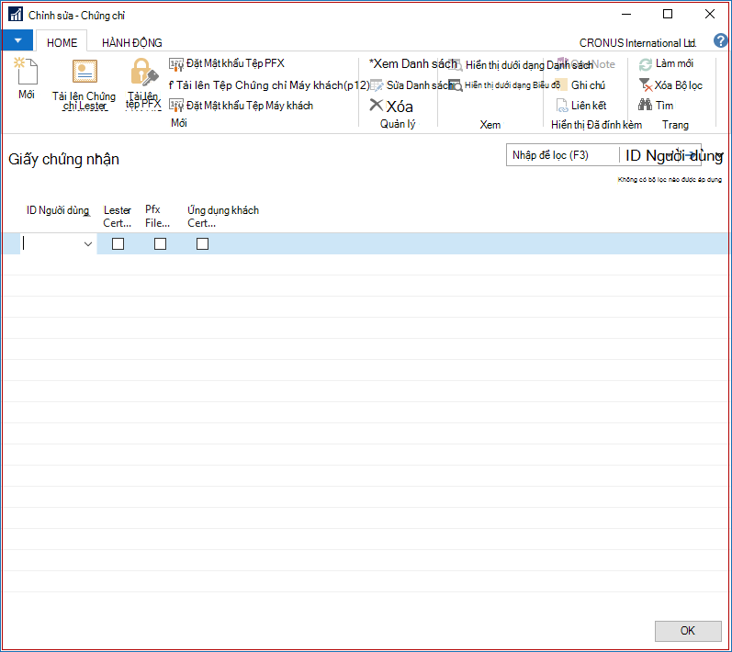732x652 pixels.
Task: Click Làm mới refresh icon
Action: click(645, 64)
